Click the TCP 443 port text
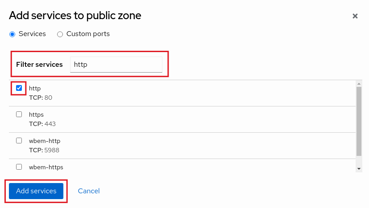This screenshot has width=369, height=208. (x=42, y=124)
